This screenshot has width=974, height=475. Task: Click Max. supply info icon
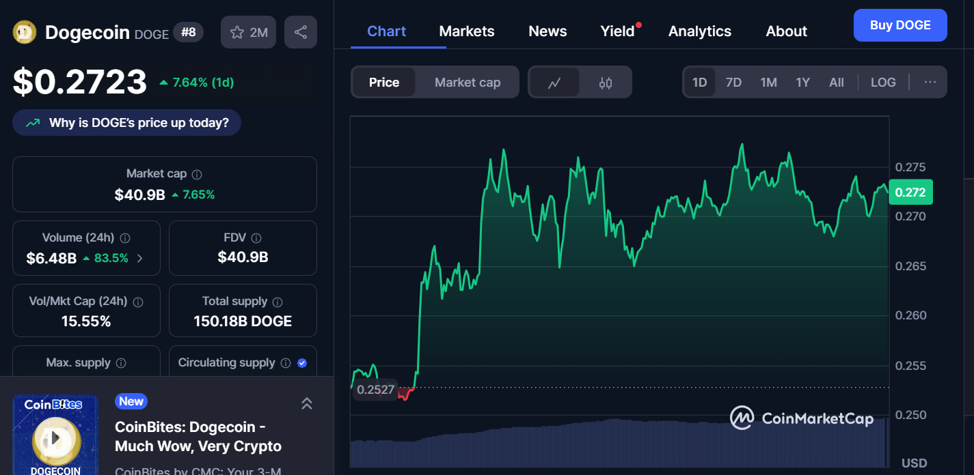coord(121,363)
